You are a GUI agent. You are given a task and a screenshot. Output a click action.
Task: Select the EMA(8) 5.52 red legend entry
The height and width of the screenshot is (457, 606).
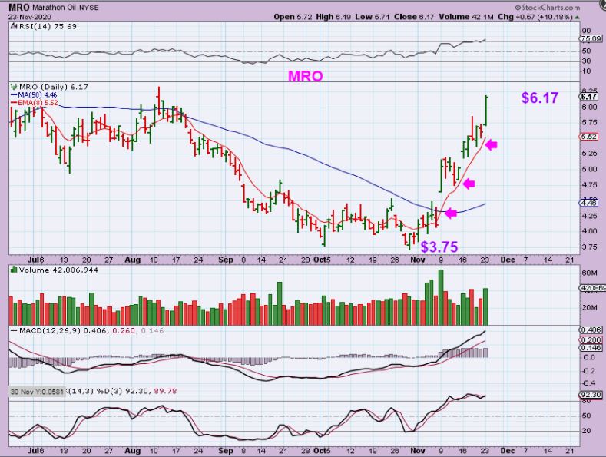(34, 102)
